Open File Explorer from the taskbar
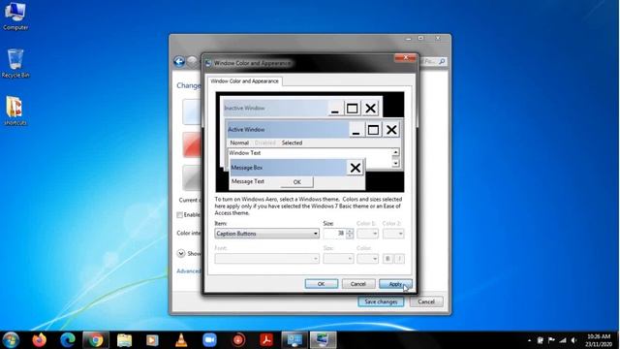This screenshot has width=620, height=349. click(124, 340)
